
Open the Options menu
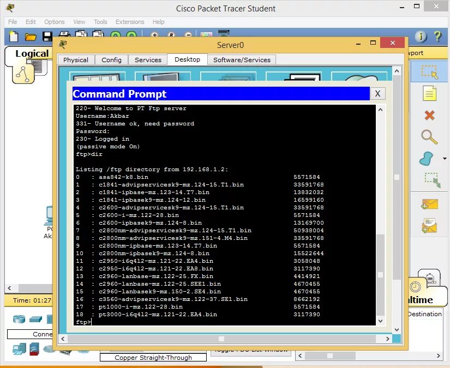point(54,22)
